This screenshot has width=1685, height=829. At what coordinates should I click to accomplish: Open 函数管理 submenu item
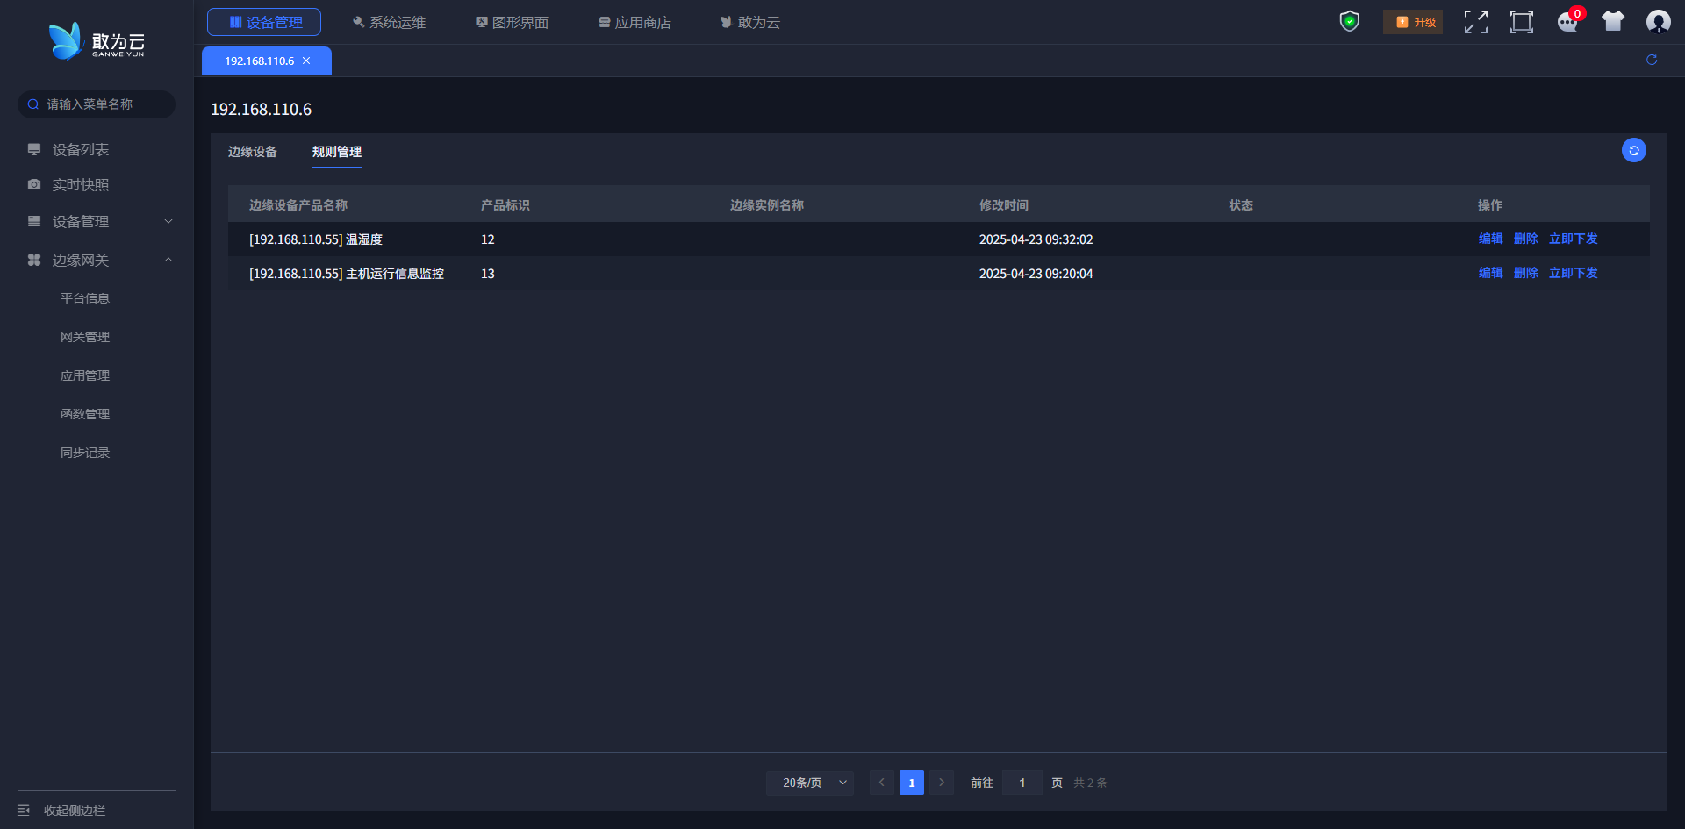point(85,414)
